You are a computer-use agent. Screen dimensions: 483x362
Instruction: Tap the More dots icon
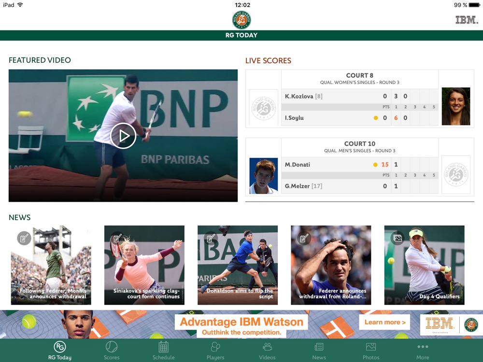point(423,347)
